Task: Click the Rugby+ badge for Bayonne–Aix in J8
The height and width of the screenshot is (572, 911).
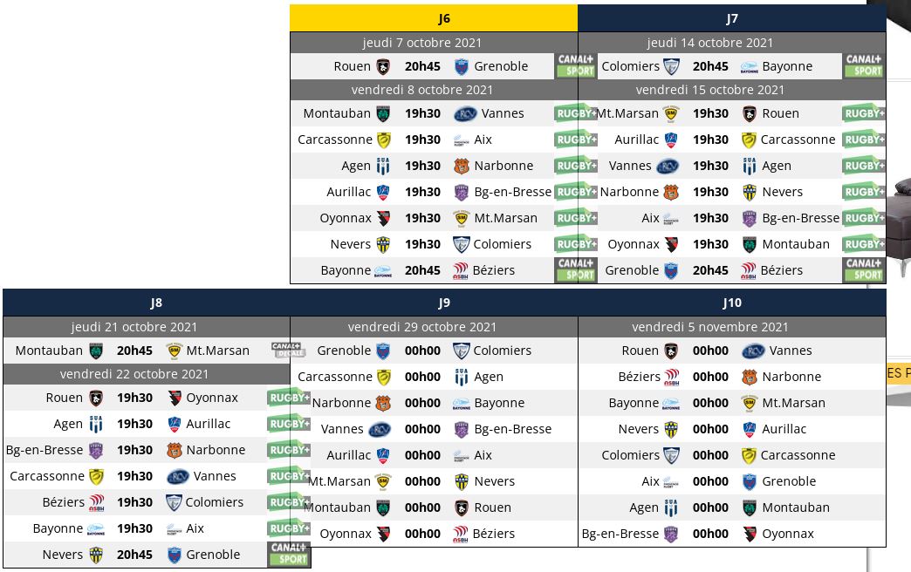Action: [289, 528]
